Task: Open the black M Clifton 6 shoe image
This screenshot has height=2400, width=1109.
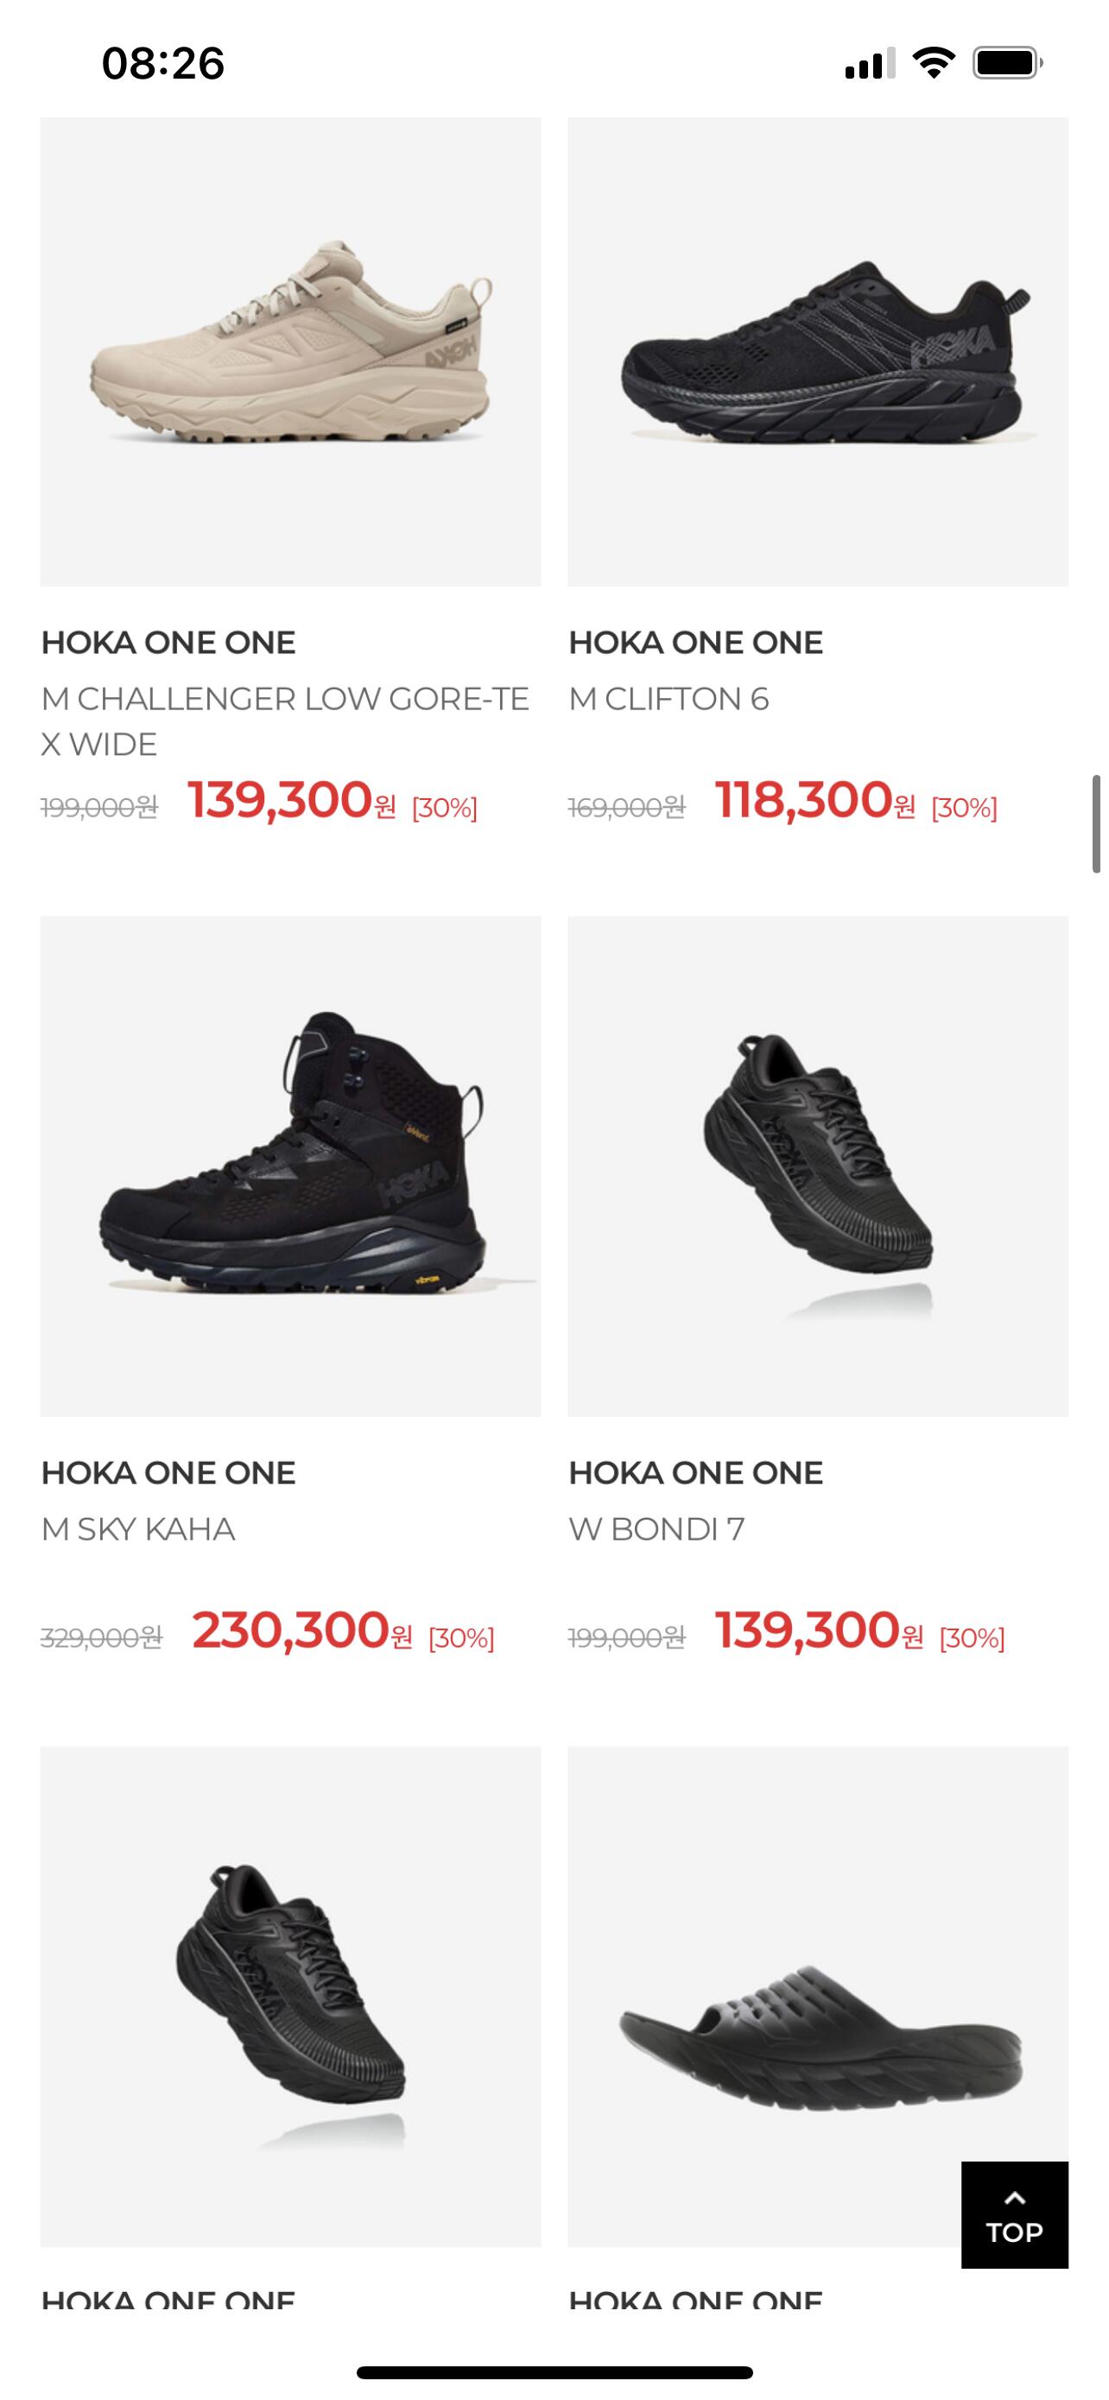Action: [x=818, y=352]
